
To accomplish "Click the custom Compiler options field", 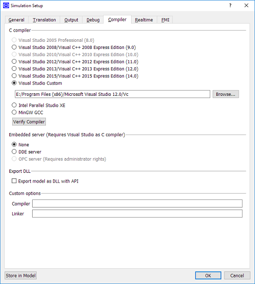I will click(x=137, y=203).
